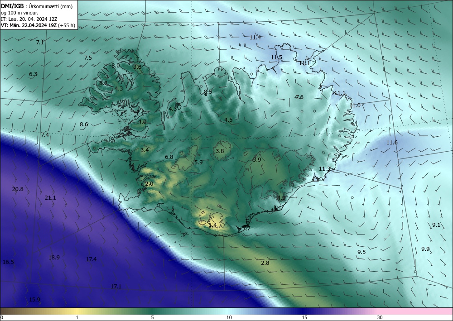Click the legend tick label 5
The image size is (453, 321).
pyautogui.click(x=152, y=317)
